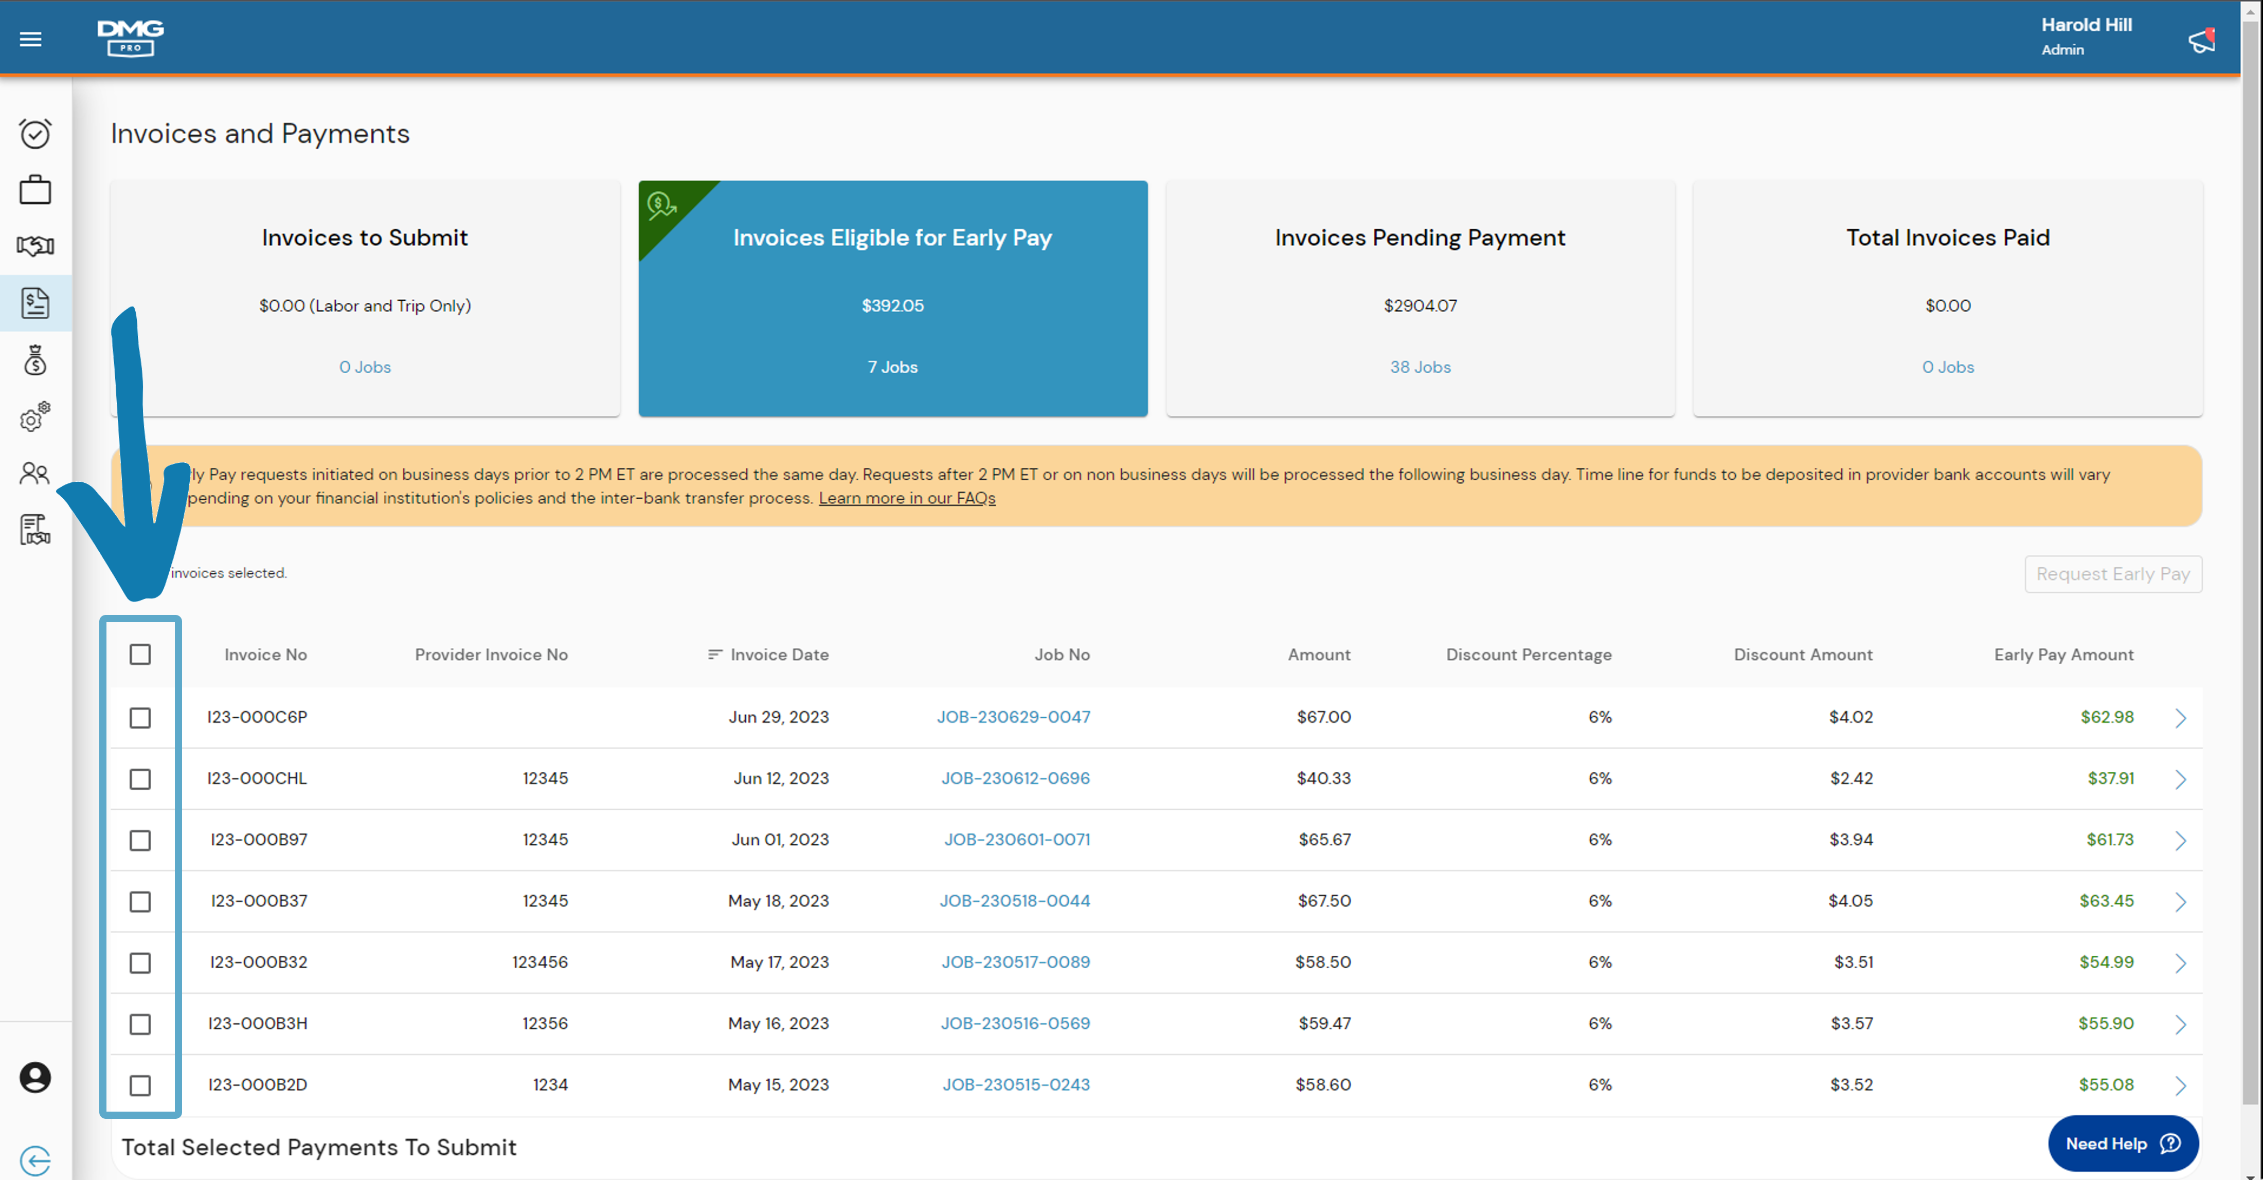The image size is (2263, 1180).
Task: Click the Need Help button
Action: click(x=2123, y=1143)
